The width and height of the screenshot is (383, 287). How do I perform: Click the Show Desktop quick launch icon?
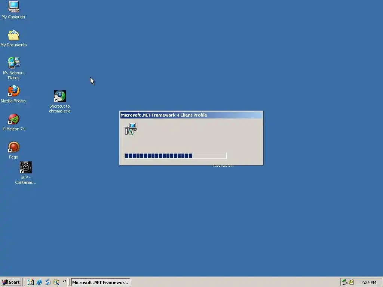(x=31, y=282)
